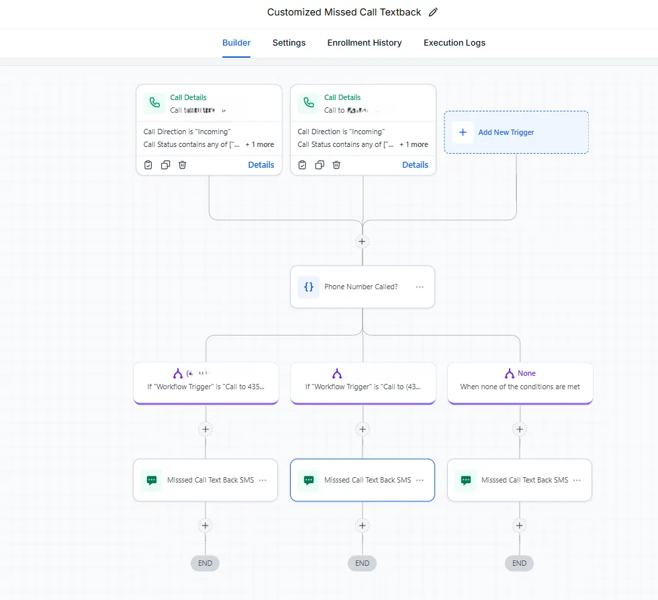
Task: Click branch icon on the None branch
Action: coord(510,373)
